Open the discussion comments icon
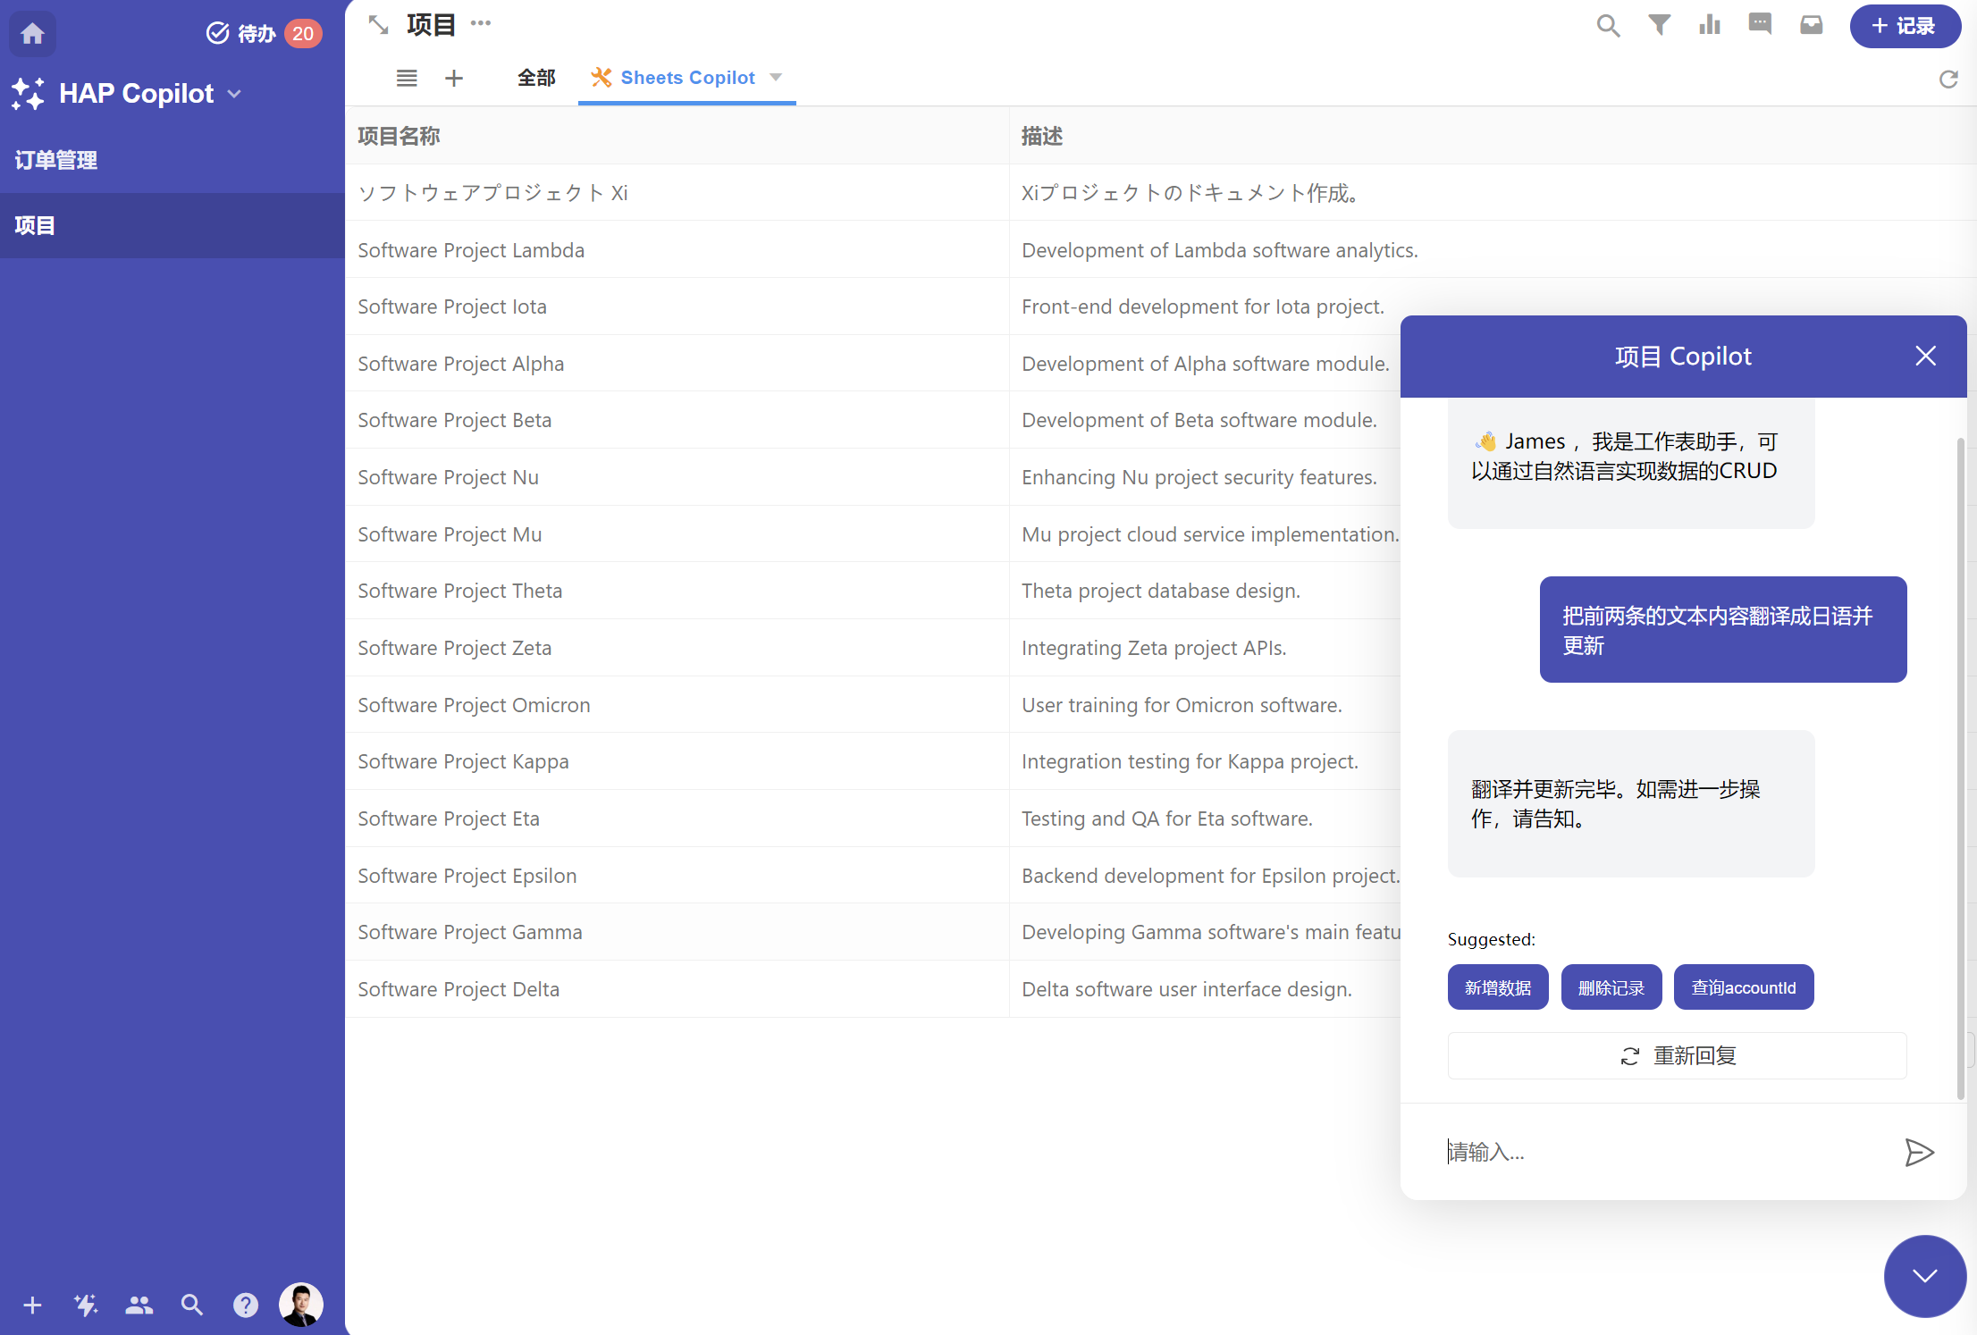 1760,24
